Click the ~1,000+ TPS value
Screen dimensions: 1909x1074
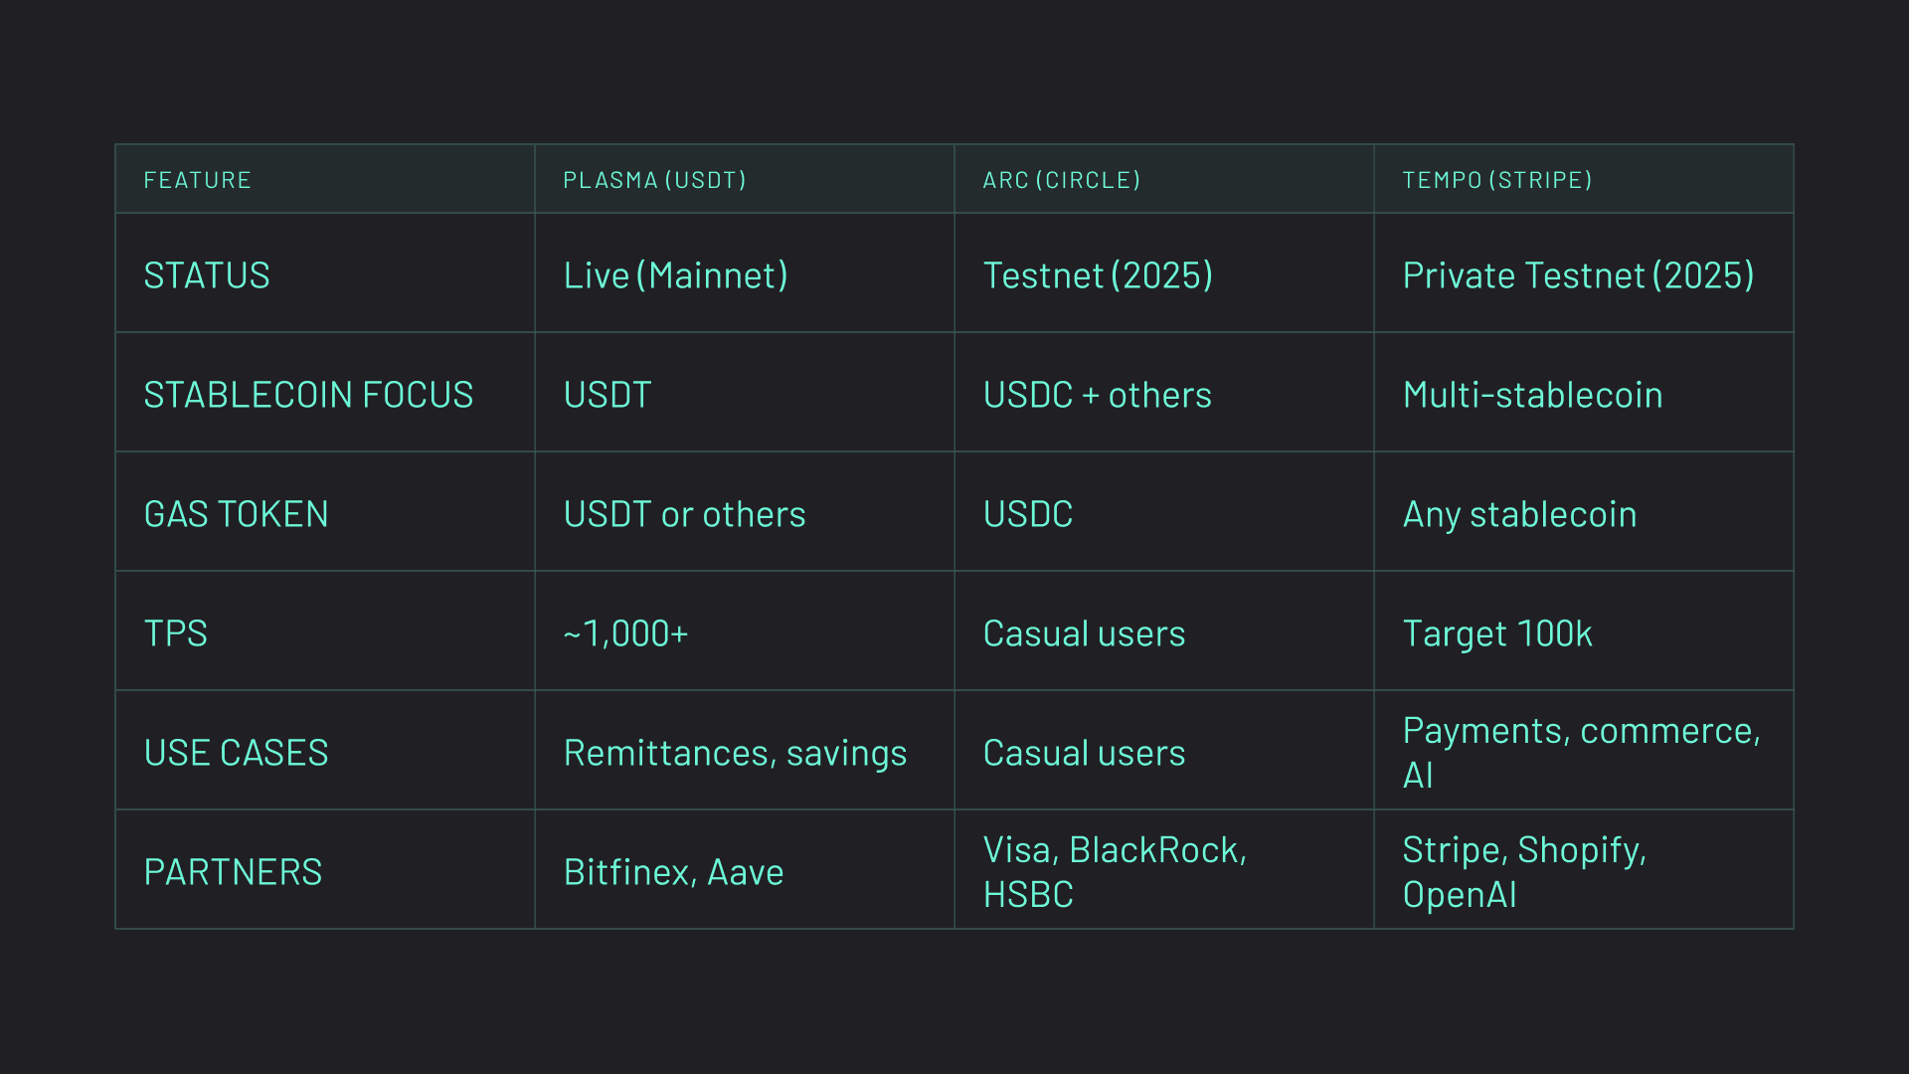[625, 633]
